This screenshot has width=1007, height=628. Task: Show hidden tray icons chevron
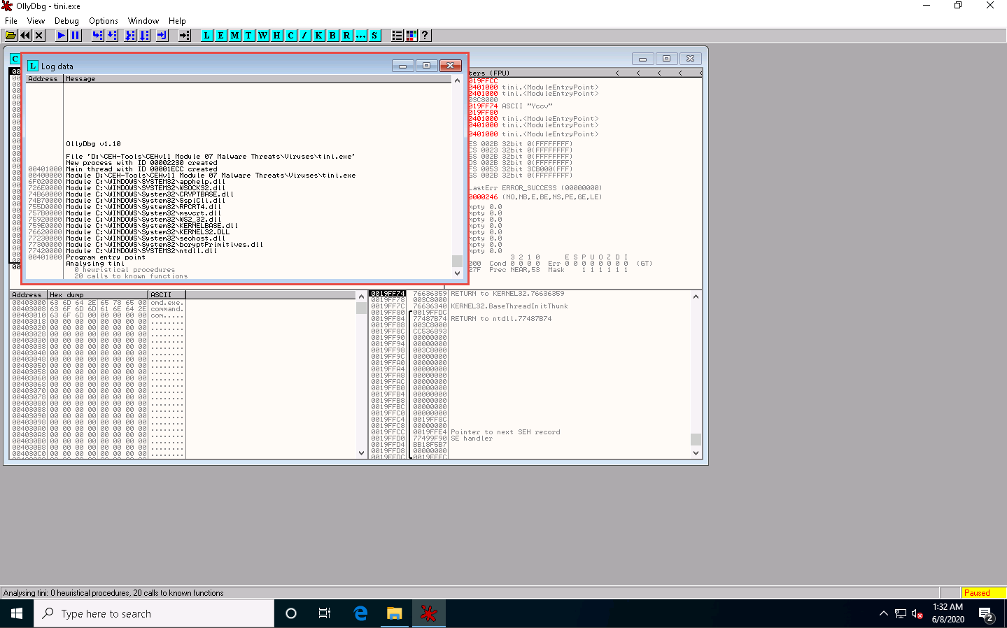tap(883, 614)
